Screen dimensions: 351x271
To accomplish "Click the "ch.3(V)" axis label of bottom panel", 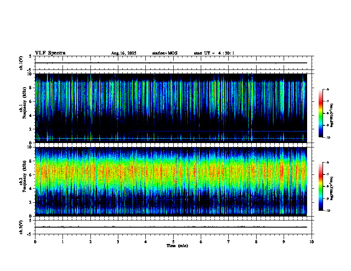I will pyautogui.click(x=21, y=227).
